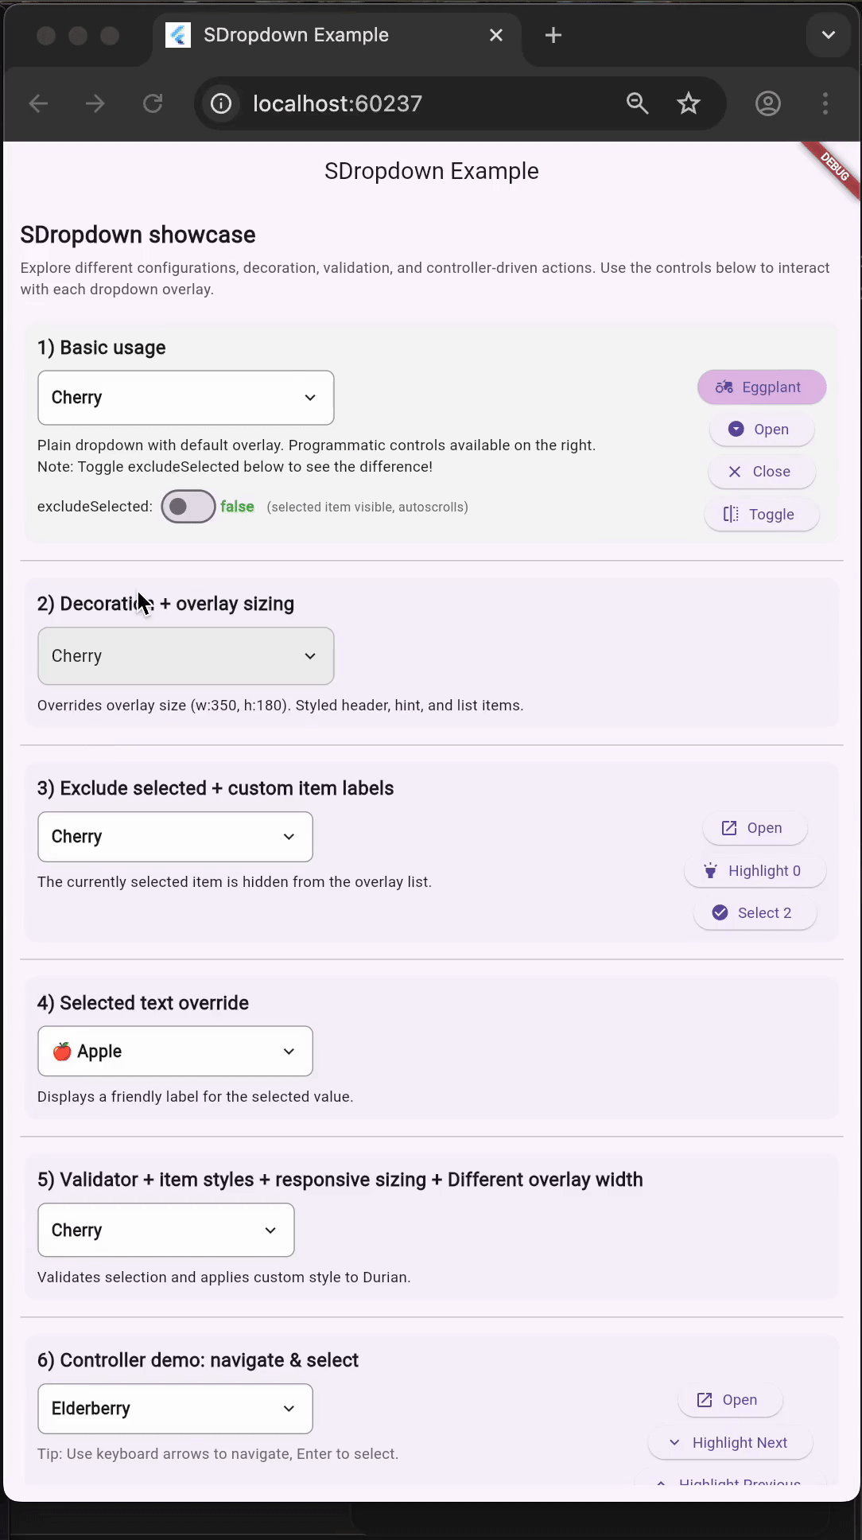Open a new browser tab with the plus

tap(553, 35)
